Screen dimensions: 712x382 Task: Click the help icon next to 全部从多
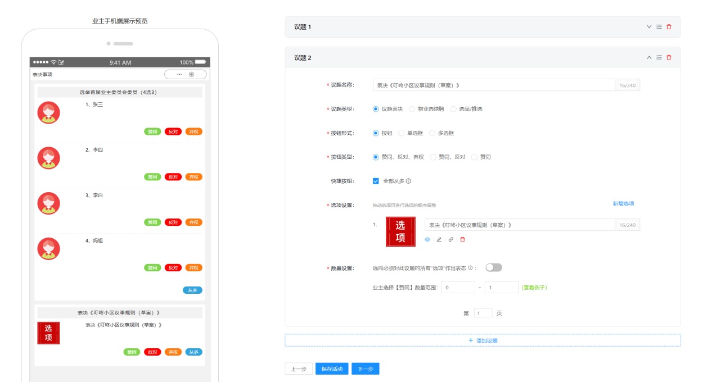pos(408,181)
